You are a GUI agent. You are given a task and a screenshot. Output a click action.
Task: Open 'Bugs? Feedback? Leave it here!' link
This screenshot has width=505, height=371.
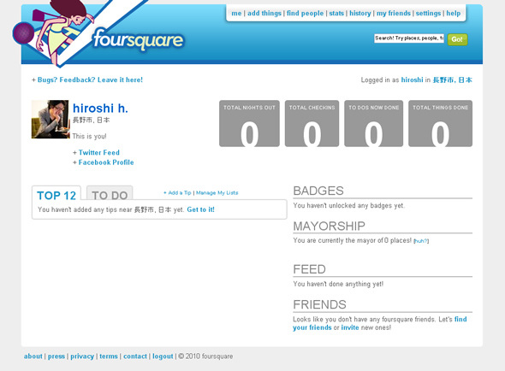point(90,79)
